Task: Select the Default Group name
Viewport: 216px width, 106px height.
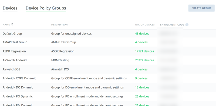Action: click(x=12, y=34)
